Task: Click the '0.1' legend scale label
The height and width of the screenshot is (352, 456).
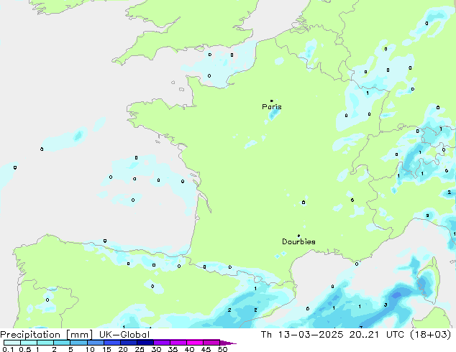Action: click(8, 349)
